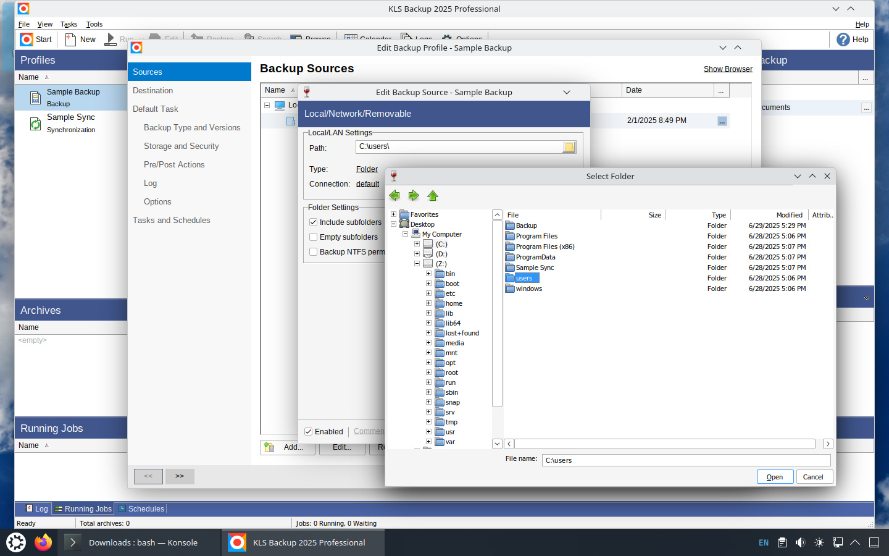Select the Sample Sync synchronization profile icon
The height and width of the screenshot is (556, 889).
(x=36, y=124)
